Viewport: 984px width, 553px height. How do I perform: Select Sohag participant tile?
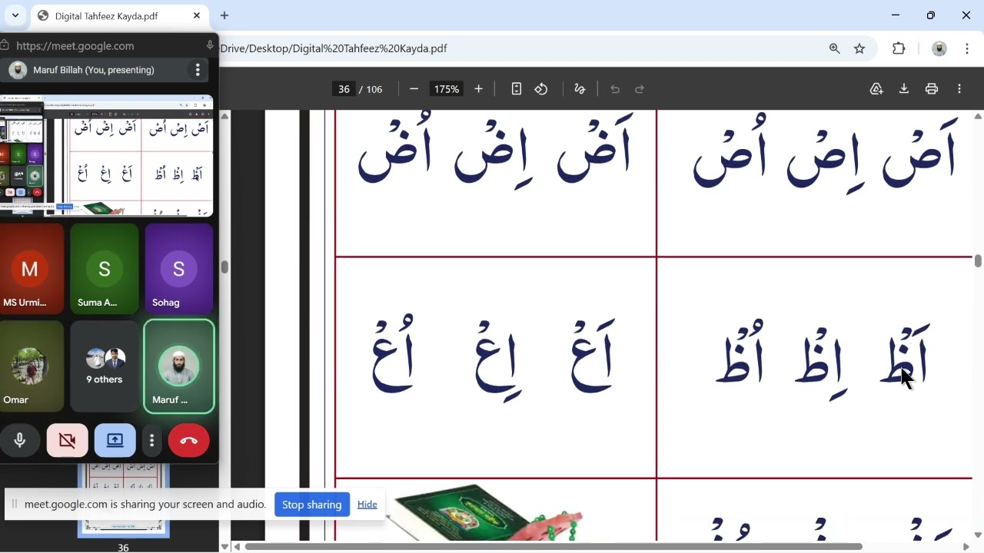(x=179, y=269)
